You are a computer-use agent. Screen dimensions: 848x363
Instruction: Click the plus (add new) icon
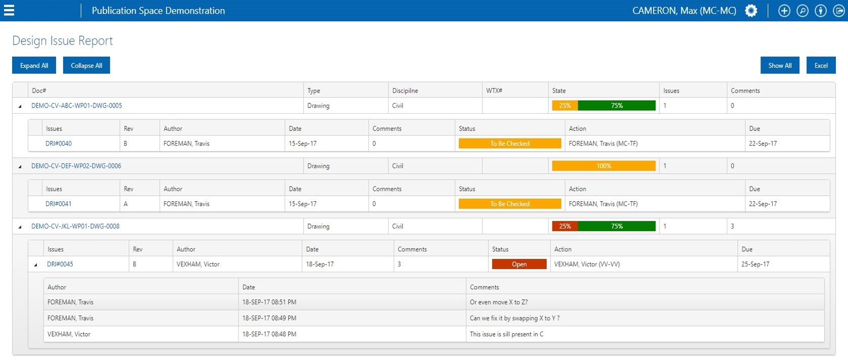[784, 11]
